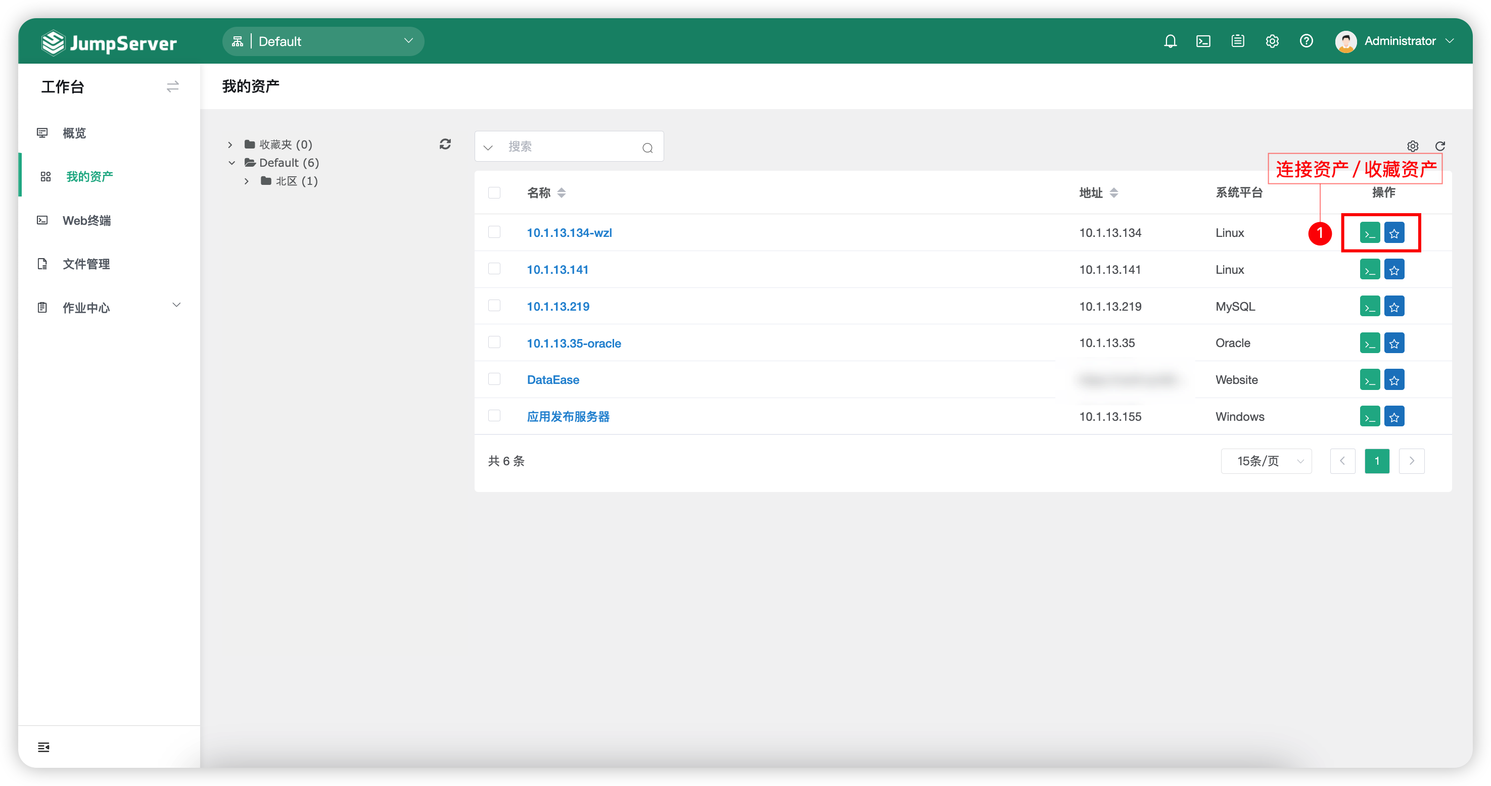This screenshot has width=1491, height=786.
Task: Open system settings gear in header
Action: [1272, 41]
